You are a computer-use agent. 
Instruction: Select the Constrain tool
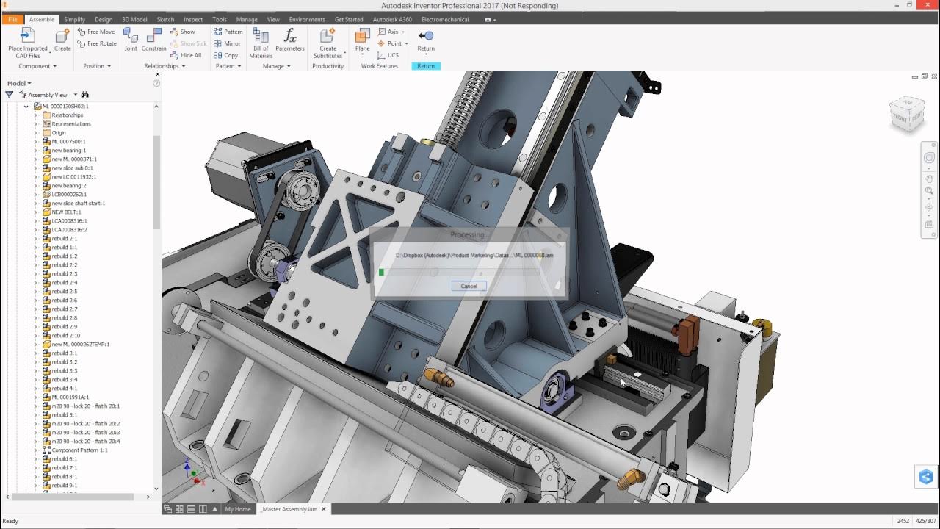point(154,40)
